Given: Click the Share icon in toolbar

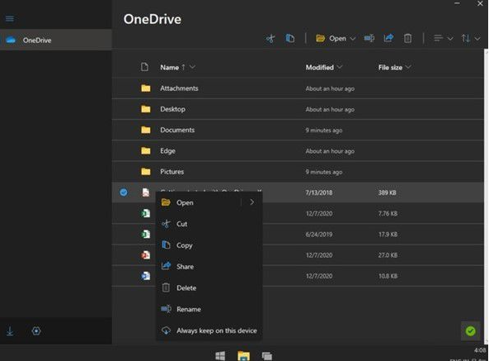Looking at the screenshot, I should (x=388, y=38).
